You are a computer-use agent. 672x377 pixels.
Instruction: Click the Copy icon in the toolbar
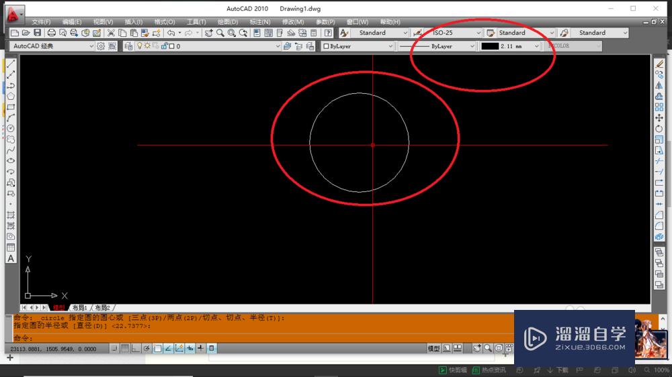click(122, 33)
